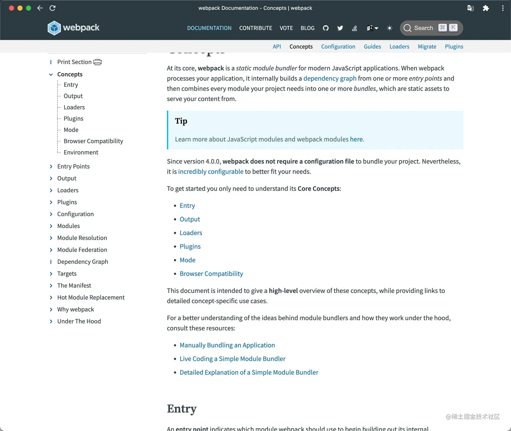Select Mode under Concepts tree

pos(71,130)
